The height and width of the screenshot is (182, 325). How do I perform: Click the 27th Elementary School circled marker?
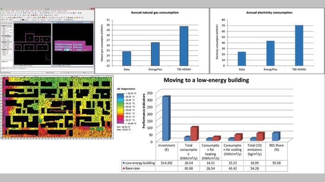coord(55,103)
